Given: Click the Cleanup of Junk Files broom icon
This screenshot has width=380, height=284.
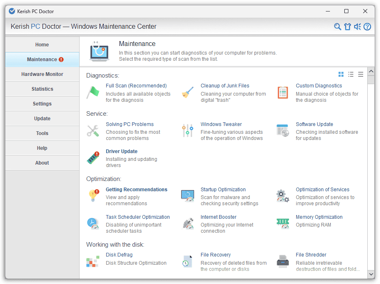Looking at the screenshot, I should pos(188,92).
